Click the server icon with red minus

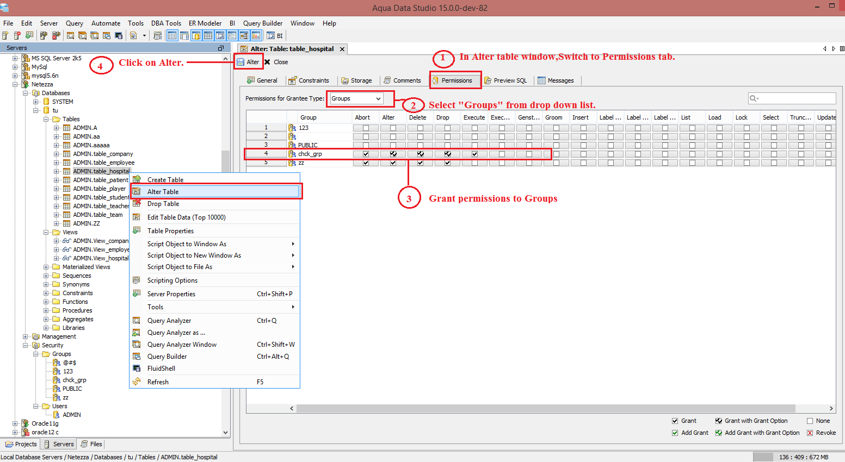(17, 36)
